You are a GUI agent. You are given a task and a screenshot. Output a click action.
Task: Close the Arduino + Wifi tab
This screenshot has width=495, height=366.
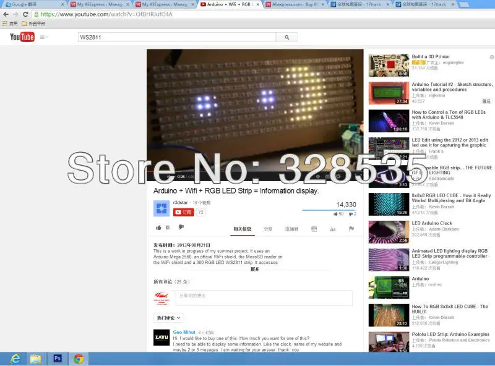click(x=257, y=4)
